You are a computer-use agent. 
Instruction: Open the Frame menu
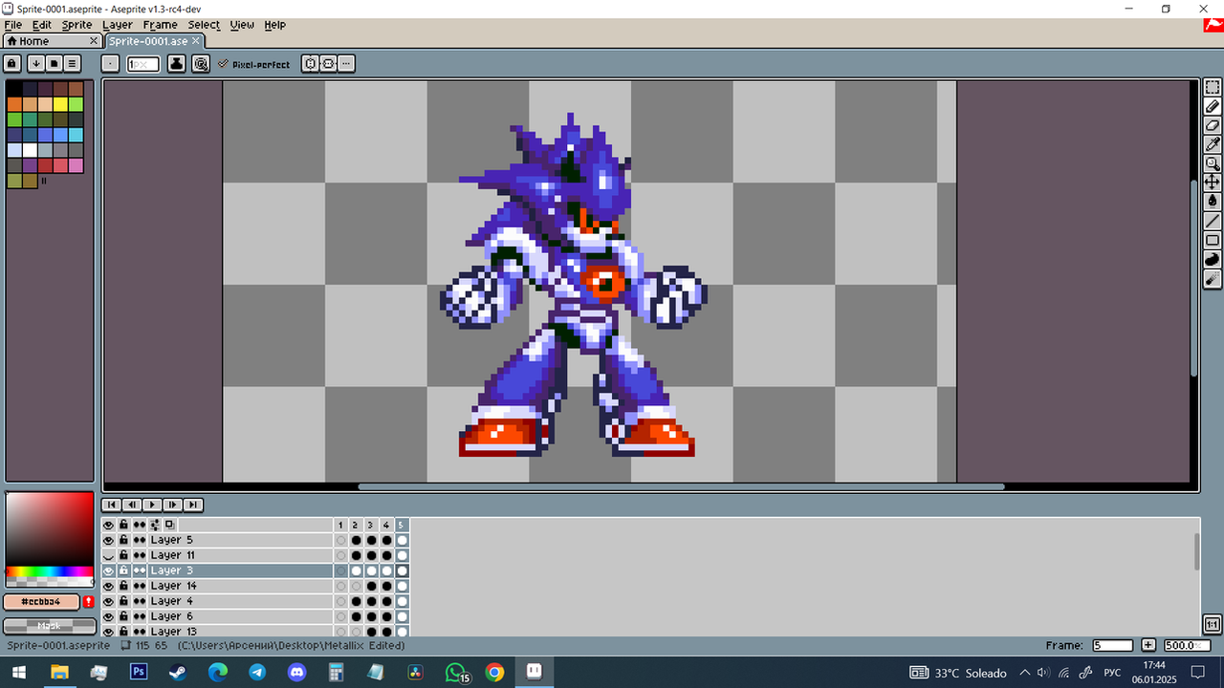coord(160,25)
